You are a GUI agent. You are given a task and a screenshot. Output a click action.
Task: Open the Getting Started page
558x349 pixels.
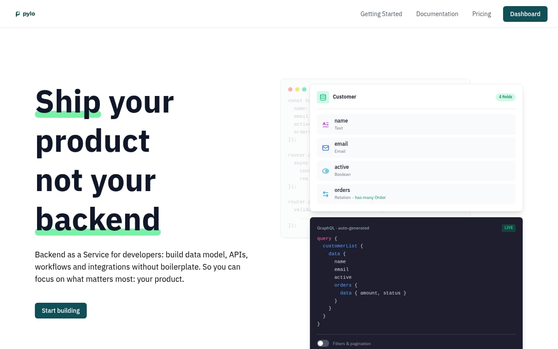pos(381,14)
